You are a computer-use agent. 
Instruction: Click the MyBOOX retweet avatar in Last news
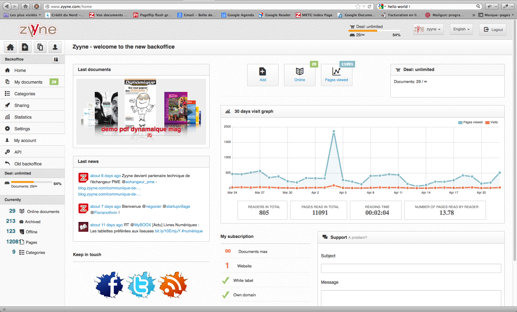click(83, 227)
